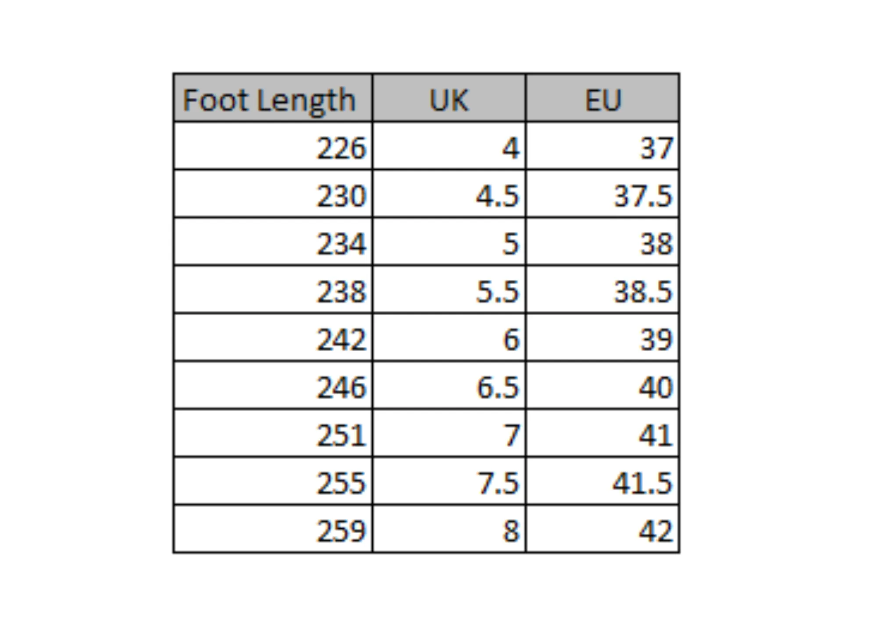877x620 pixels.
Task: Select the UK column header
Action: pos(449,98)
